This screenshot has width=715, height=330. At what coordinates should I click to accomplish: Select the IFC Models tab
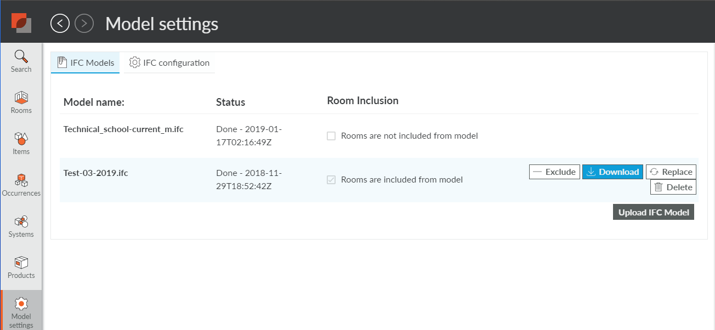[x=85, y=62]
